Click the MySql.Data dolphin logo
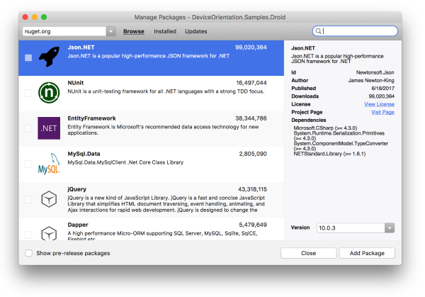The height and width of the screenshot is (297, 425). [49, 164]
